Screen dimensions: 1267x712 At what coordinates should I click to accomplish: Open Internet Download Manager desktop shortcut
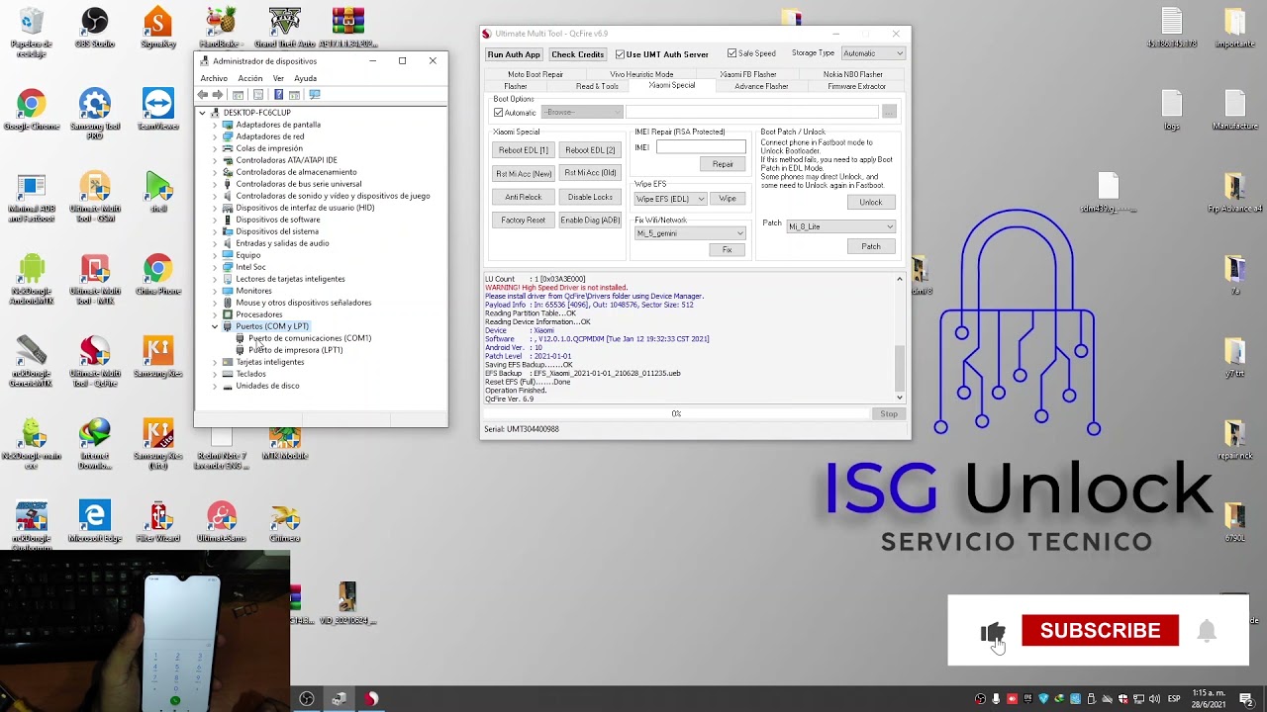pos(95,444)
